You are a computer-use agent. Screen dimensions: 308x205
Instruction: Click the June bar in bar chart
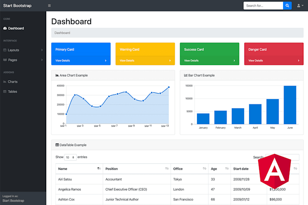coord(290,105)
